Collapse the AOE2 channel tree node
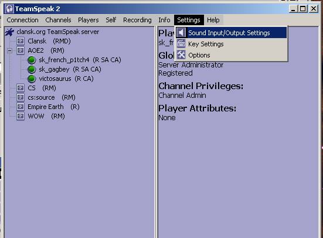Image resolution: width=323 pixels, height=238 pixels. click(x=9, y=50)
